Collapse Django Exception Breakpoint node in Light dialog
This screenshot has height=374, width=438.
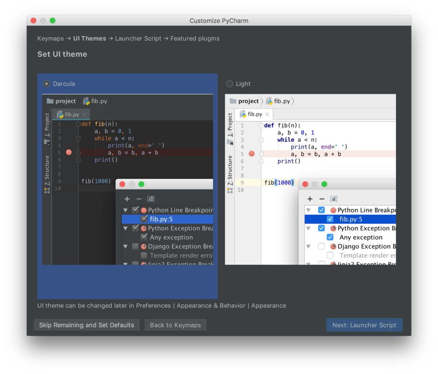309,247
